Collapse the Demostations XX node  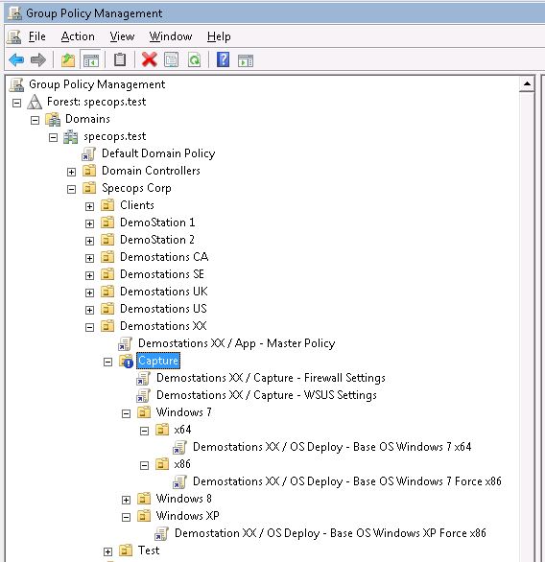[x=89, y=327]
